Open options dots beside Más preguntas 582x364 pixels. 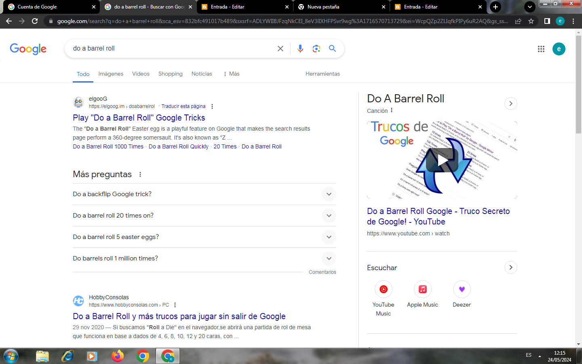tap(140, 174)
